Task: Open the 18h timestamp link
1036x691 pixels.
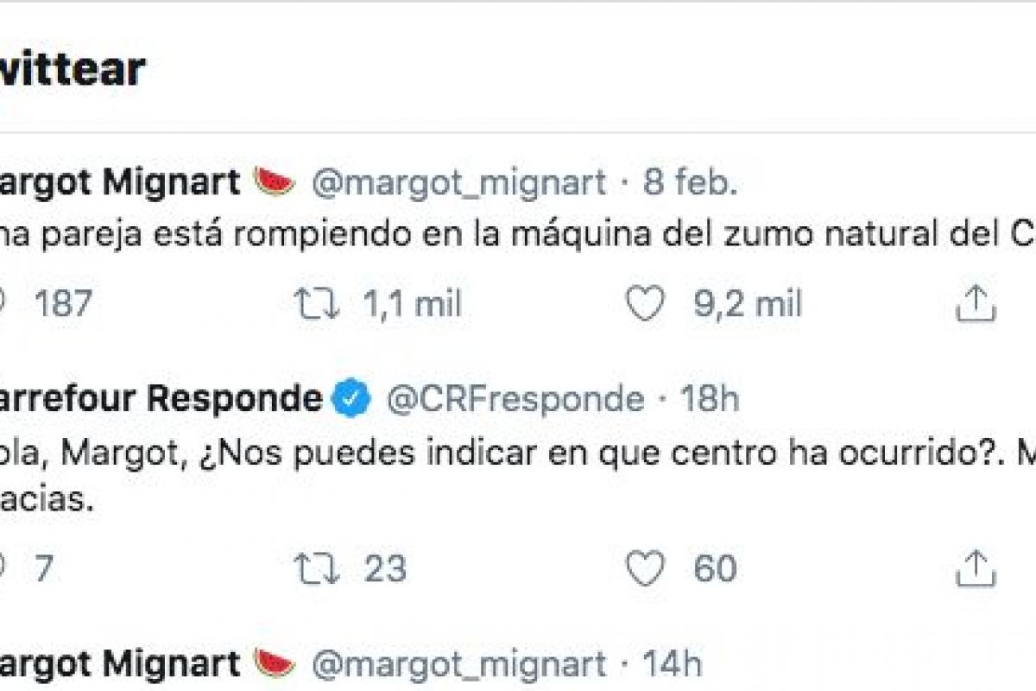Action: (x=710, y=399)
